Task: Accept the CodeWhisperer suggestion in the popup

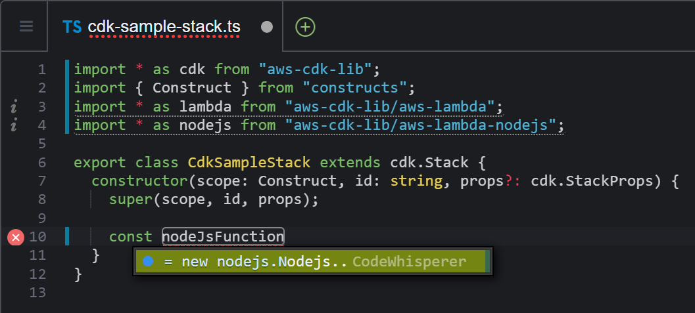Action: point(312,261)
